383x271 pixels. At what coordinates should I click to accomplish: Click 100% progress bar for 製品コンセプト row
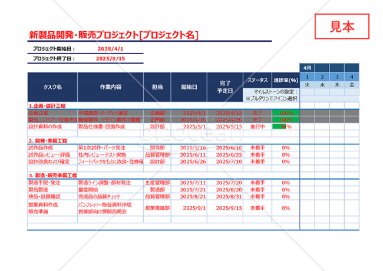(286, 120)
